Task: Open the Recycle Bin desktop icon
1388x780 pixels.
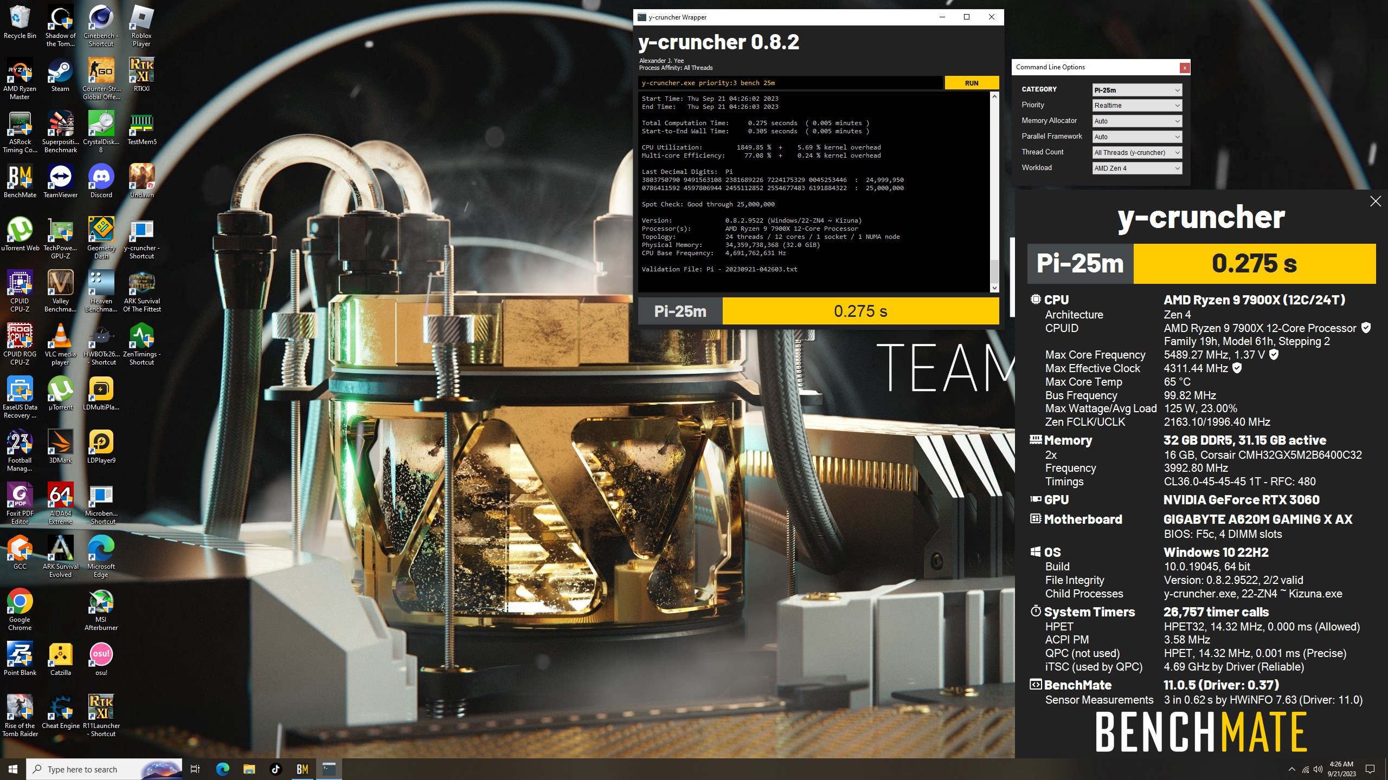Action: click(x=20, y=23)
